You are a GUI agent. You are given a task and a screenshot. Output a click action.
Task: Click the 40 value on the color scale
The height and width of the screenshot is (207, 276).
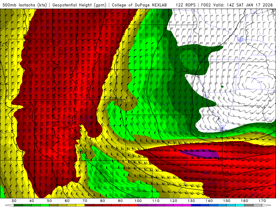click(x=31, y=201)
